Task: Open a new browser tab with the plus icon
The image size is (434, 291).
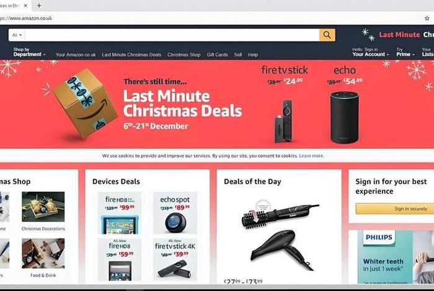Action: click(x=39, y=6)
